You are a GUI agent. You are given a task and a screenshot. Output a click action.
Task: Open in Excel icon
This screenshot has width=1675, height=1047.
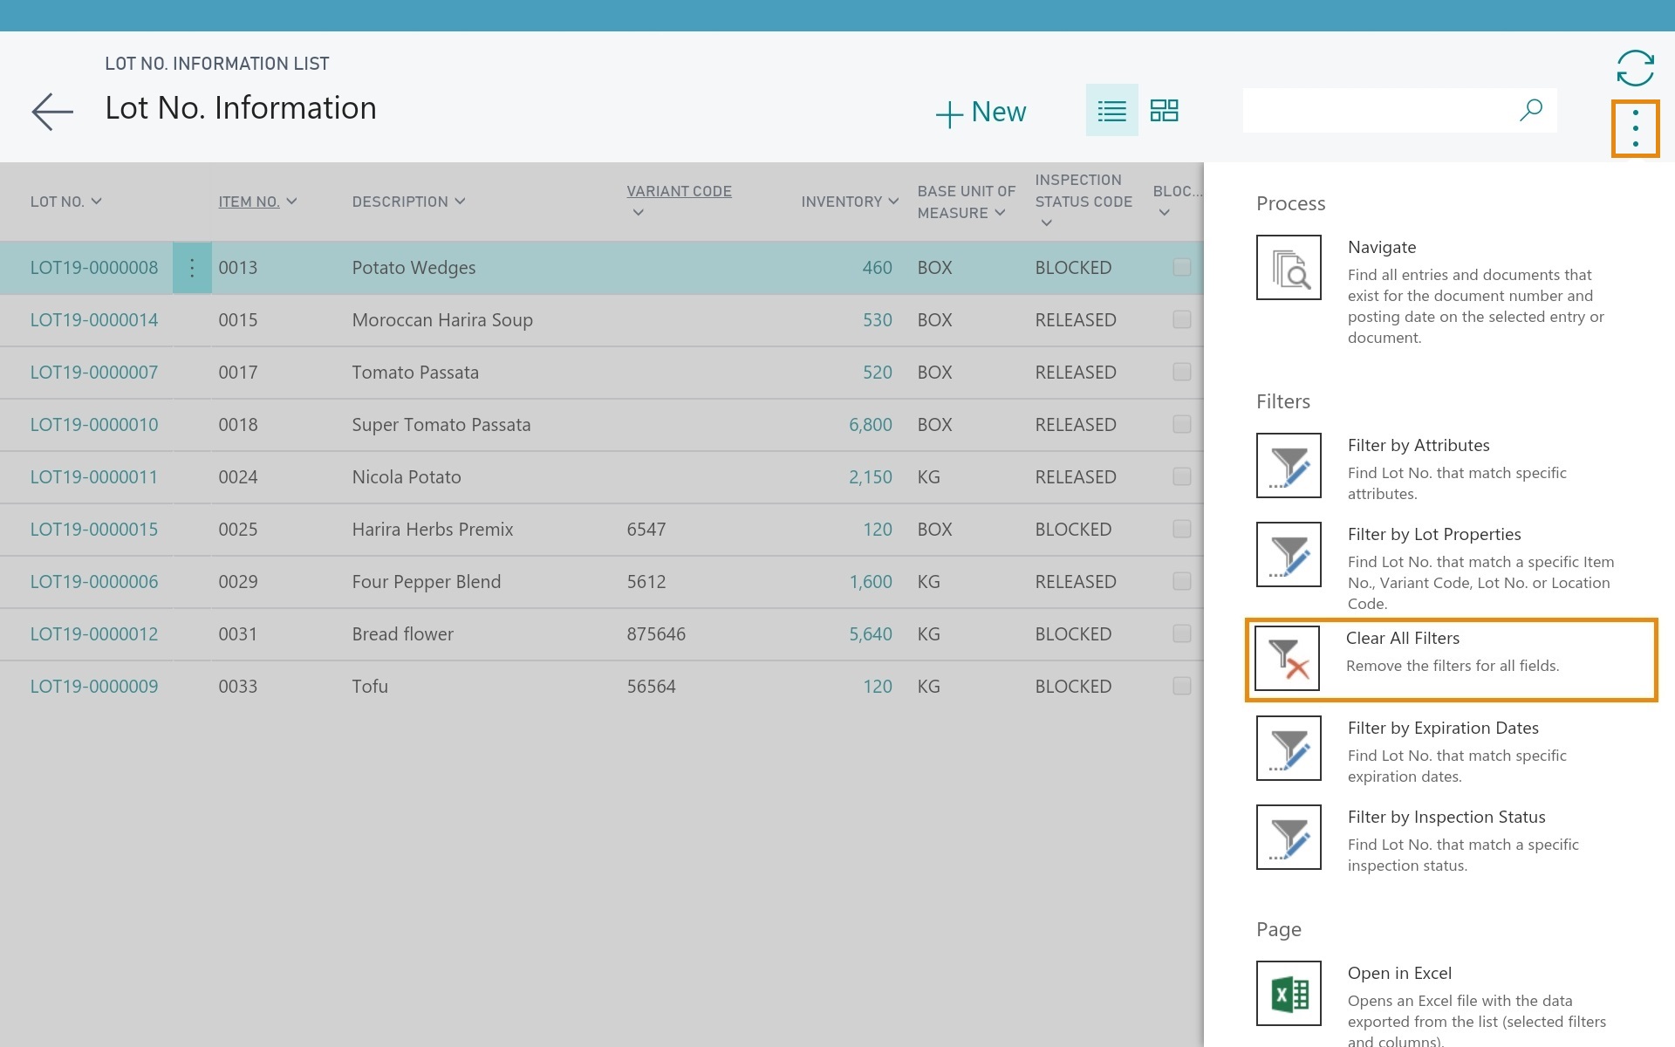(x=1289, y=994)
